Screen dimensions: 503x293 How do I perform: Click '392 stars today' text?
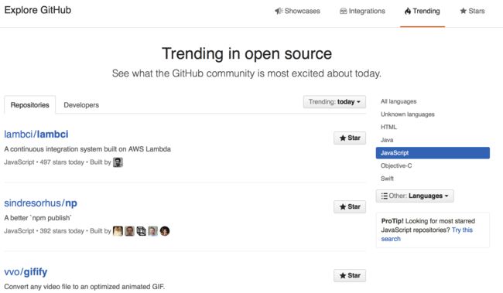62,231
